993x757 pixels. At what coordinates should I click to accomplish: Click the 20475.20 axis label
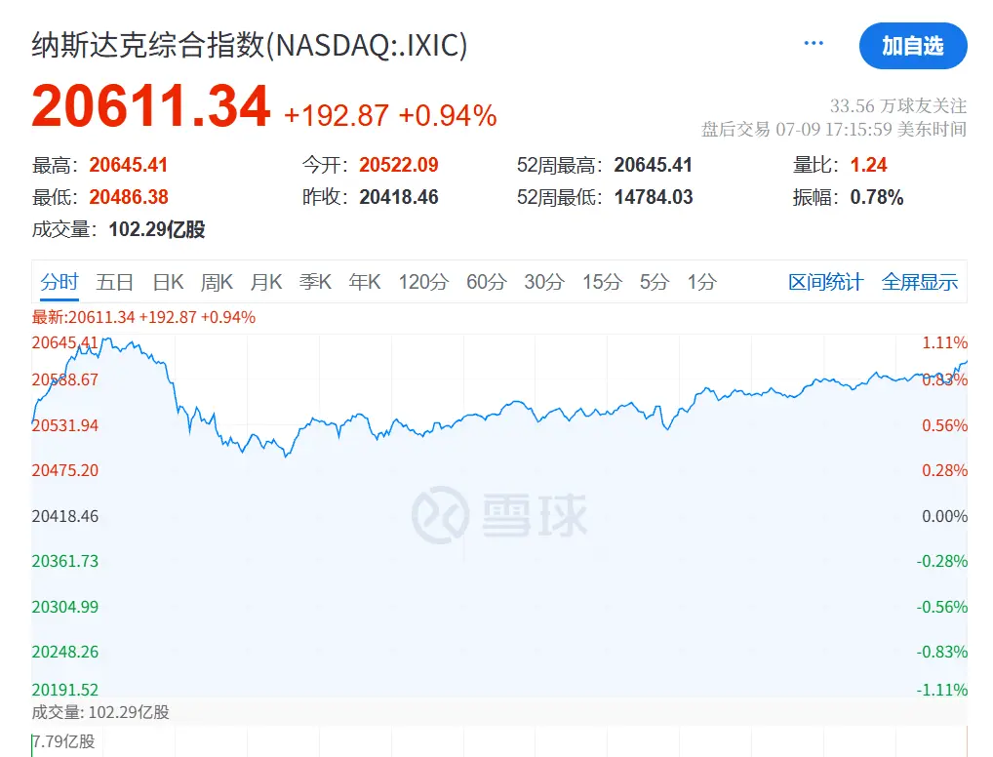tap(65, 470)
